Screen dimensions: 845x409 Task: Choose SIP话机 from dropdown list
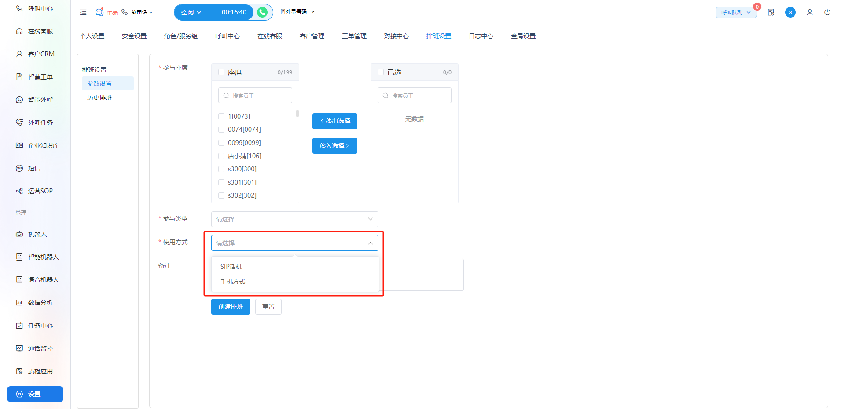(295, 267)
